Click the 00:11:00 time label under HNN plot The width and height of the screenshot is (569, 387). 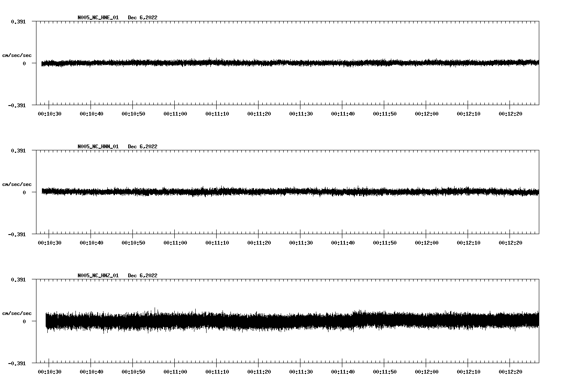point(175,243)
